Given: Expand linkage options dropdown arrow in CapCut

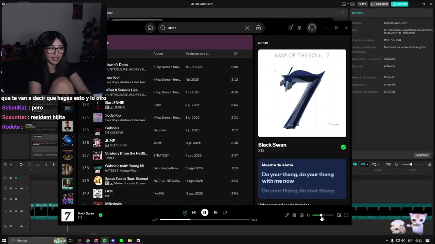Looking at the screenshot, I should click(367, 164).
